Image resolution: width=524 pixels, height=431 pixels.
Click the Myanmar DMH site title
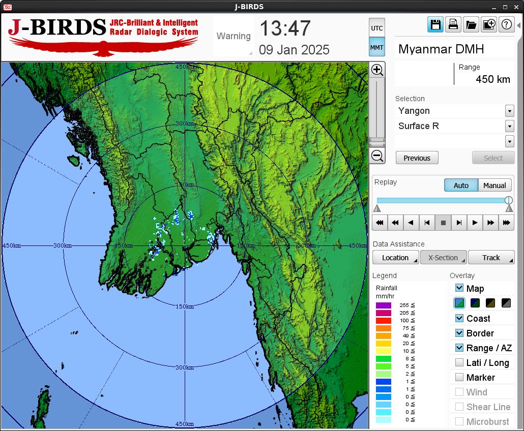point(441,49)
